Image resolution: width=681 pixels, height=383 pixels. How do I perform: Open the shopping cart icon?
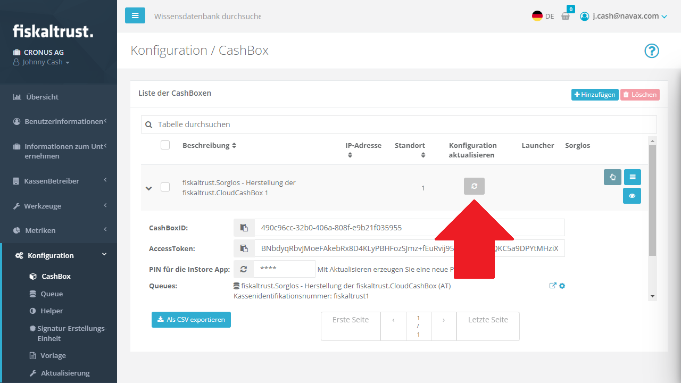[x=566, y=16]
